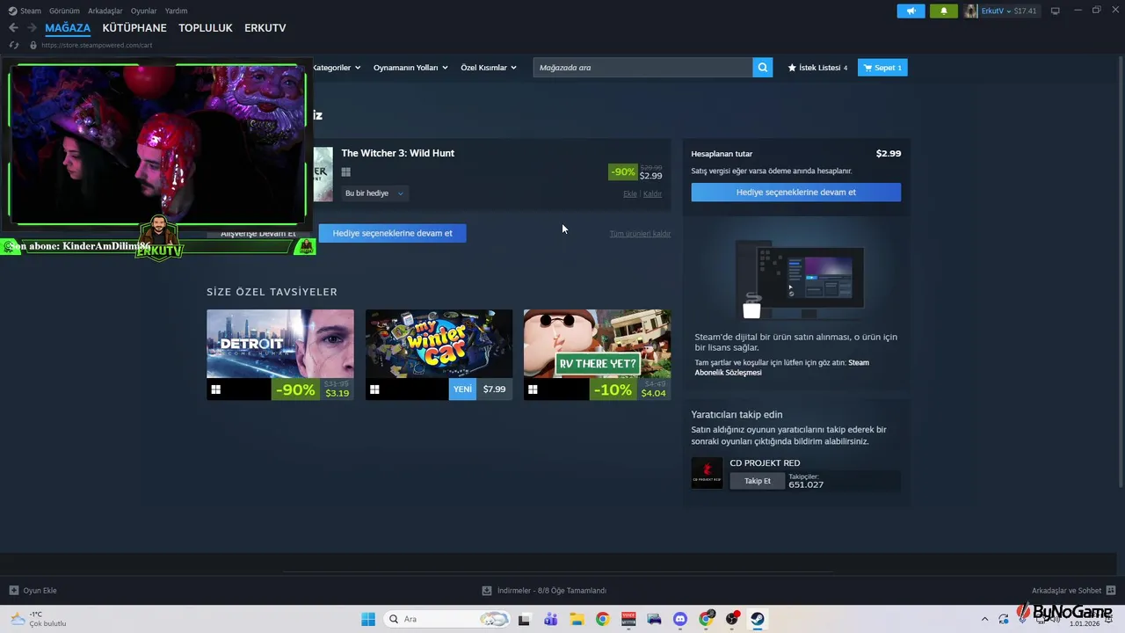Click the -90% discount badge on Witcher 3
The image size is (1125, 633).
[x=623, y=172]
